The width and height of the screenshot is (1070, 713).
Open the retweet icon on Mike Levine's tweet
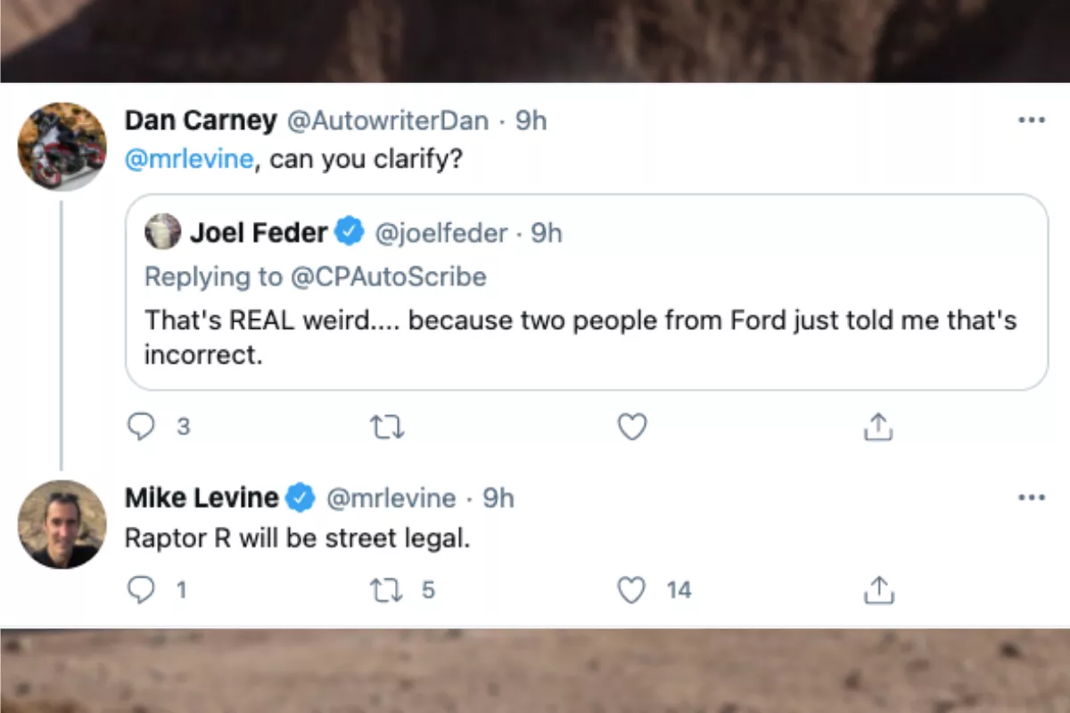click(x=387, y=590)
